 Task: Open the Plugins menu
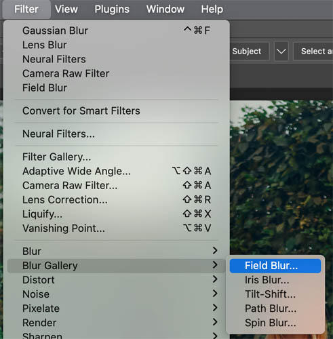tap(112, 9)
